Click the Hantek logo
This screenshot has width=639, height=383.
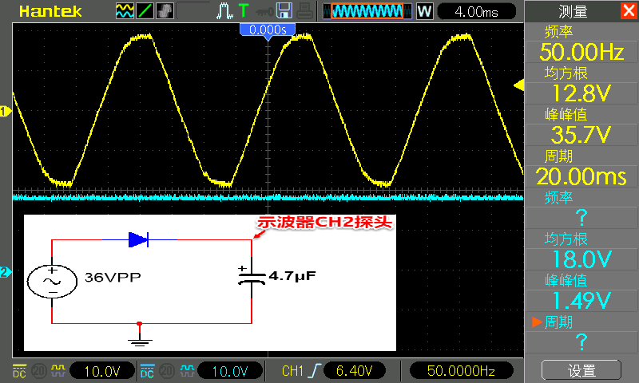(50, 12)
